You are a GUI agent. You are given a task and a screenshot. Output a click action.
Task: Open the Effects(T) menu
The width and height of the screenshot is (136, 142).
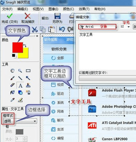84,9
